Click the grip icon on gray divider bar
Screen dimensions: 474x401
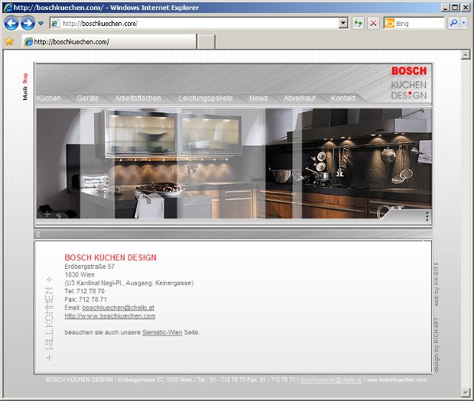click(x=38, y=234)
